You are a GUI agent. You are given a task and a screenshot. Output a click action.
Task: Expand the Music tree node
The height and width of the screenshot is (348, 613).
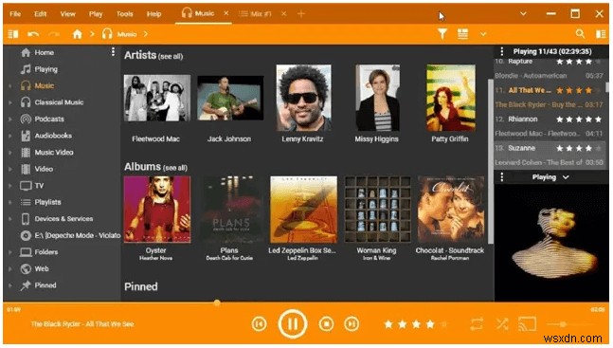point(10,85)
